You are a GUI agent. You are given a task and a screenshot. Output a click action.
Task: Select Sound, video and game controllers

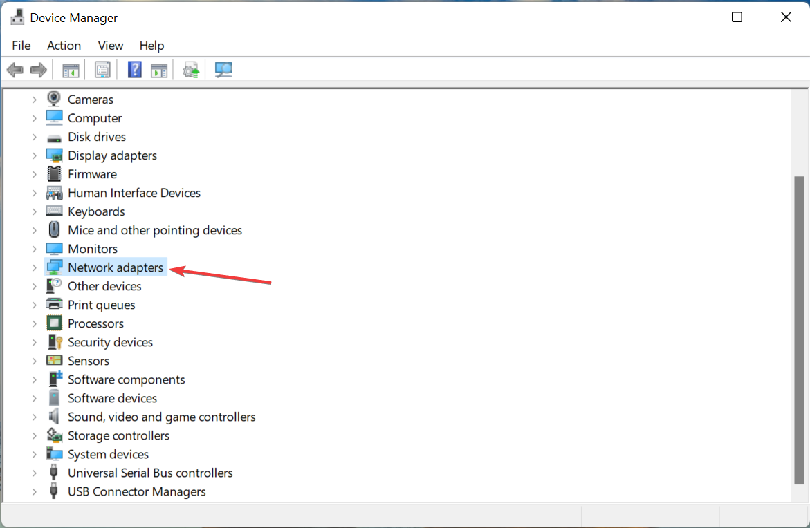161,417
